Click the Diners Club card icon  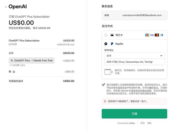pyautogui.click(x=161, y=35)
